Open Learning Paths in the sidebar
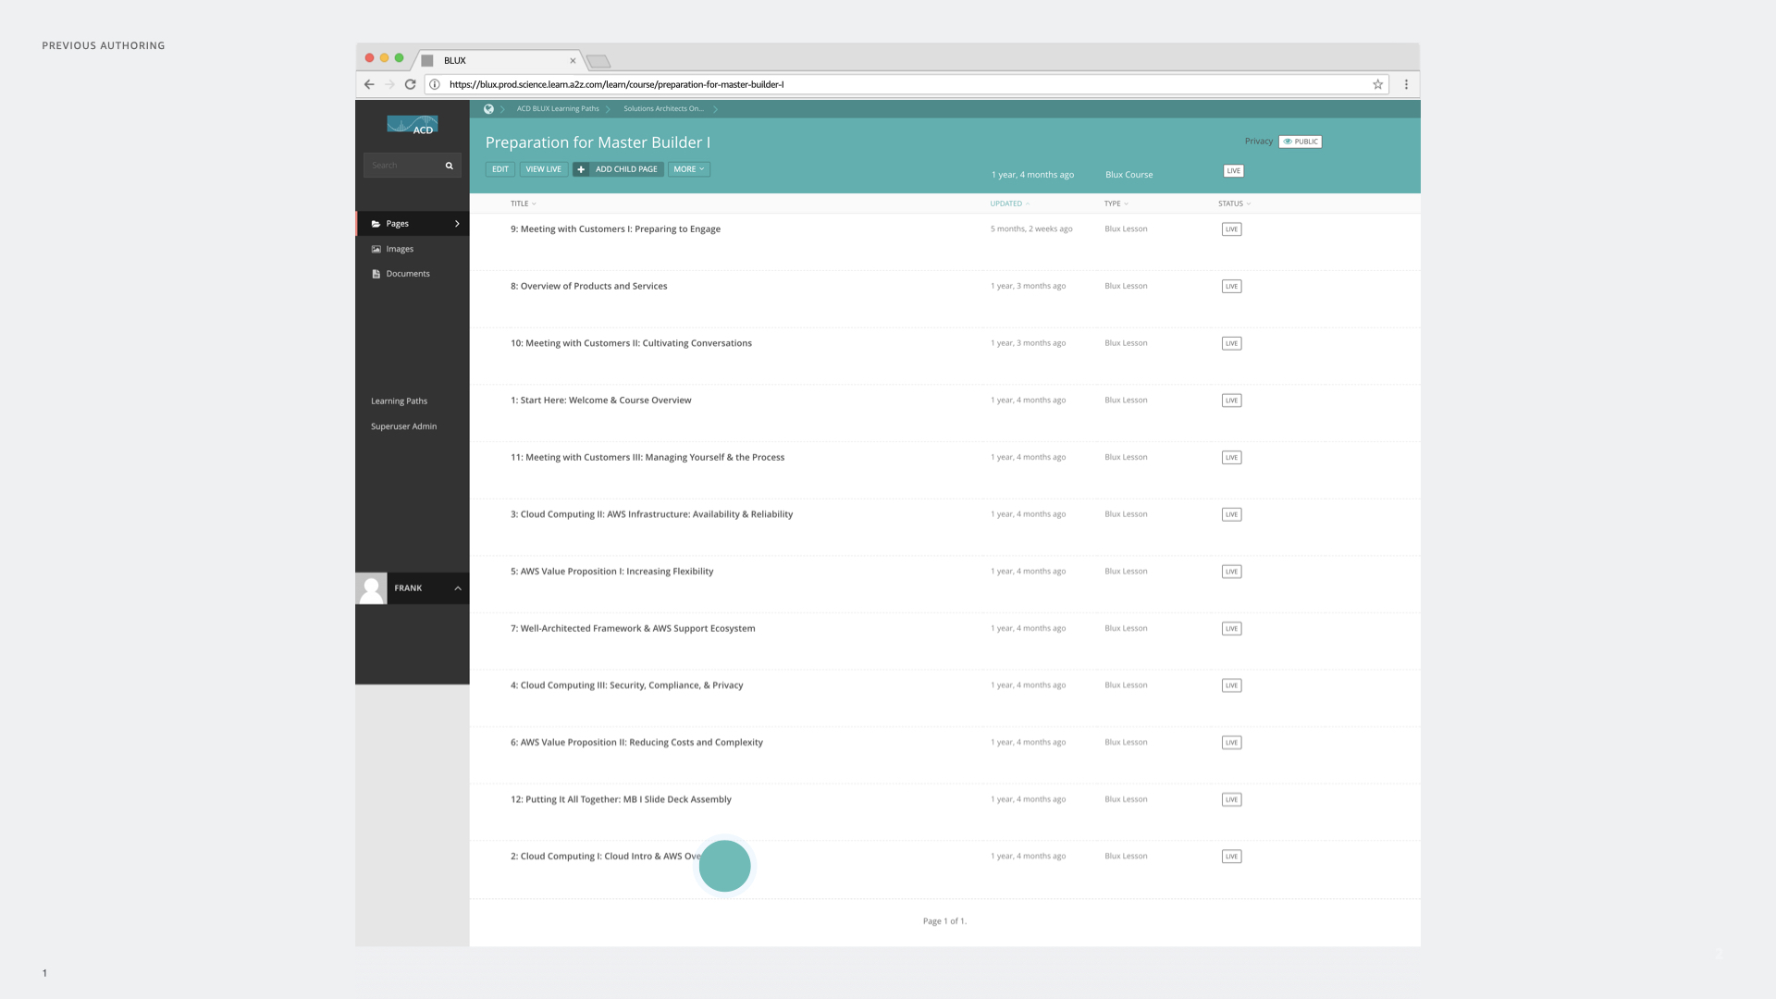Screen dimensions: 1776x999 pyautogui.click(x=399, y=401)
